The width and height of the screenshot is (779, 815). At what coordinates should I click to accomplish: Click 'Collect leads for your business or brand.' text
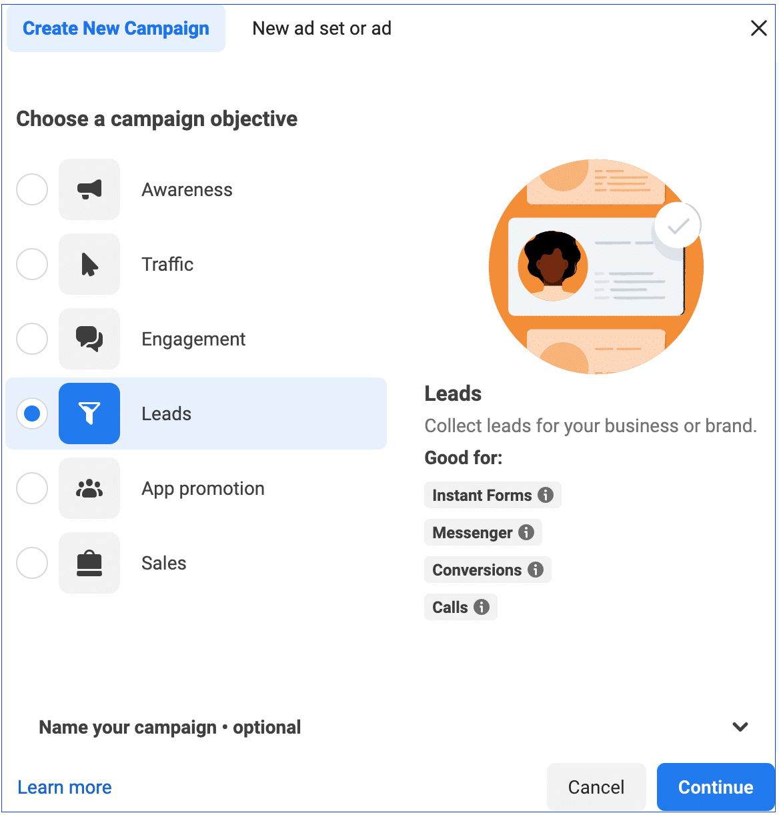coord(591,426)
